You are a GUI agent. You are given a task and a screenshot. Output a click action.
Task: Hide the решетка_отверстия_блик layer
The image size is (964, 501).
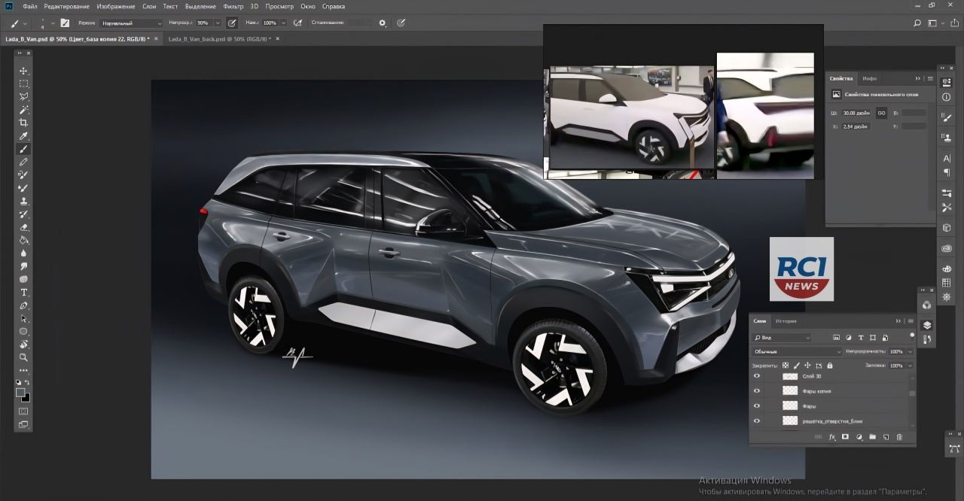pos(757,421)
